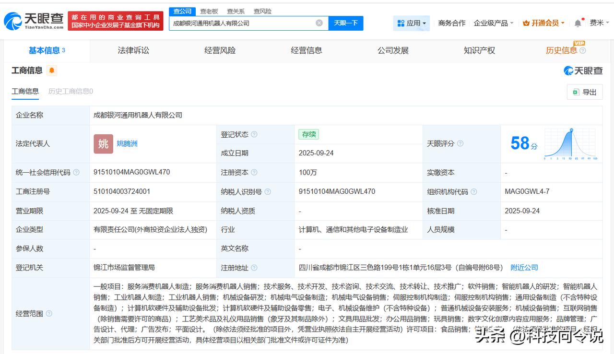Click the 经营范围 business scope paragraph

345,314
